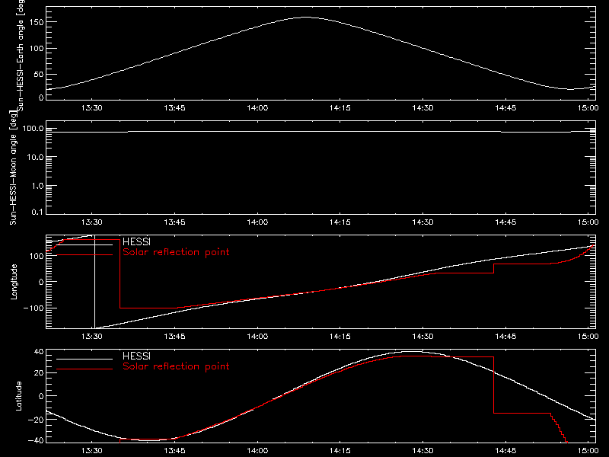
Task: Select the 50 tick on the Earth angle axis
Action: tap(39, 74)
